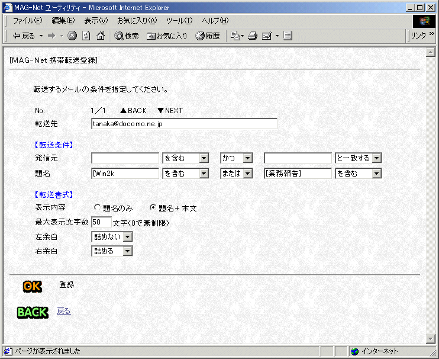Open the 検索 (Search) toolbar button
This screenshot has height=359, width=439.
pos(127,36)
